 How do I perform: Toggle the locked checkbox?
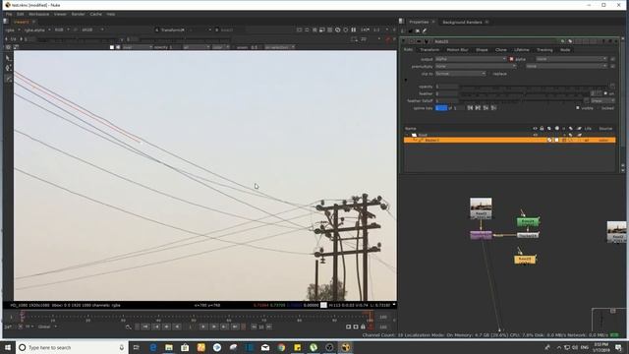tap(599, 108)
